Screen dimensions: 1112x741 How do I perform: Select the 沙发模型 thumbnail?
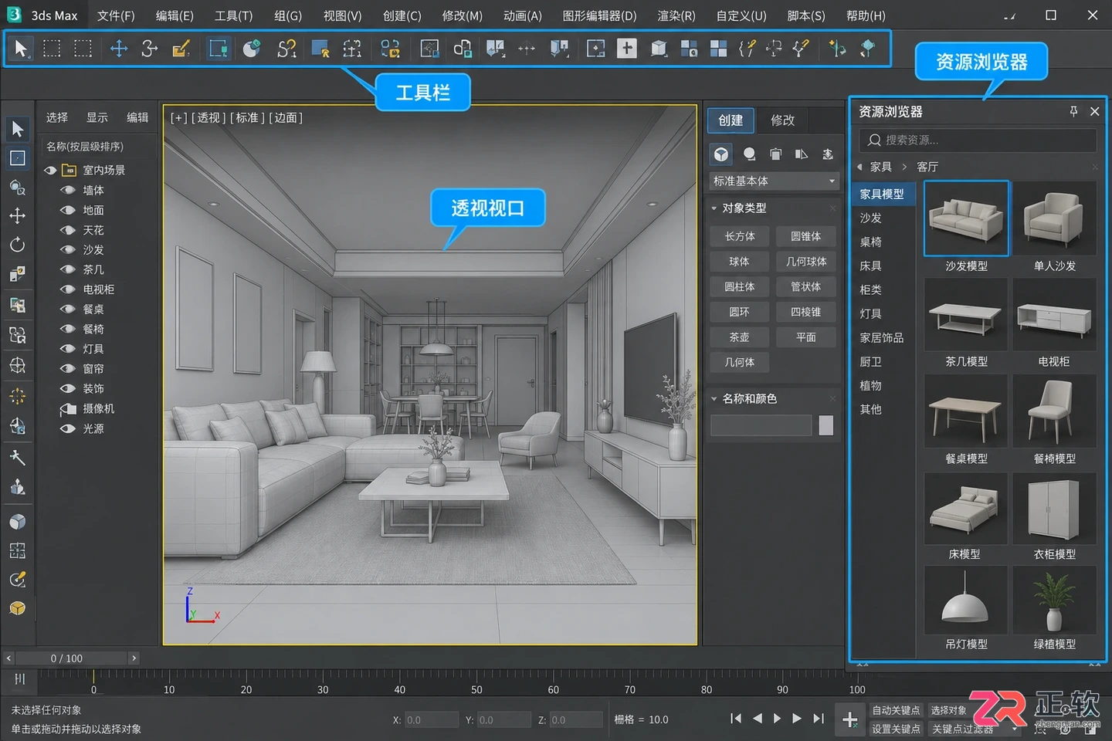(966, 218)
